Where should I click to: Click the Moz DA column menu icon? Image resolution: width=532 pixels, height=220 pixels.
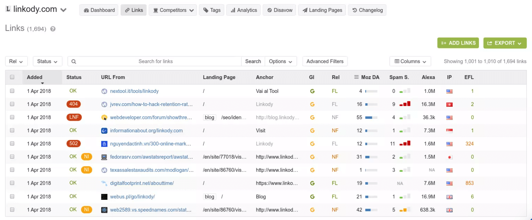coord(356,77)
